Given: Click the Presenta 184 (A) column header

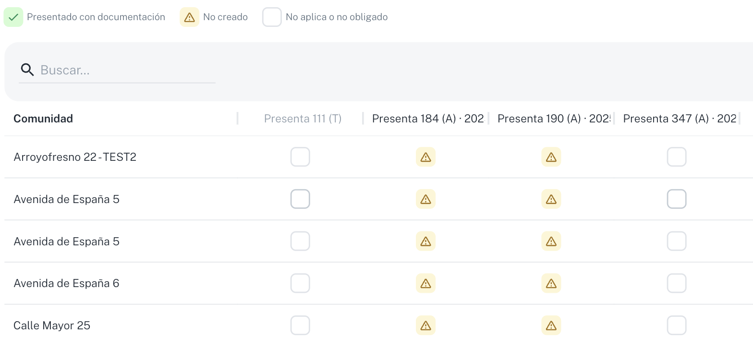Looking at the screenshot, I should [428, 119].
